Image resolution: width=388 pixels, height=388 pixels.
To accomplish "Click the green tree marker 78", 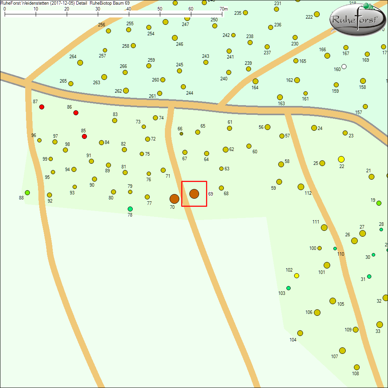I will 130,209.
